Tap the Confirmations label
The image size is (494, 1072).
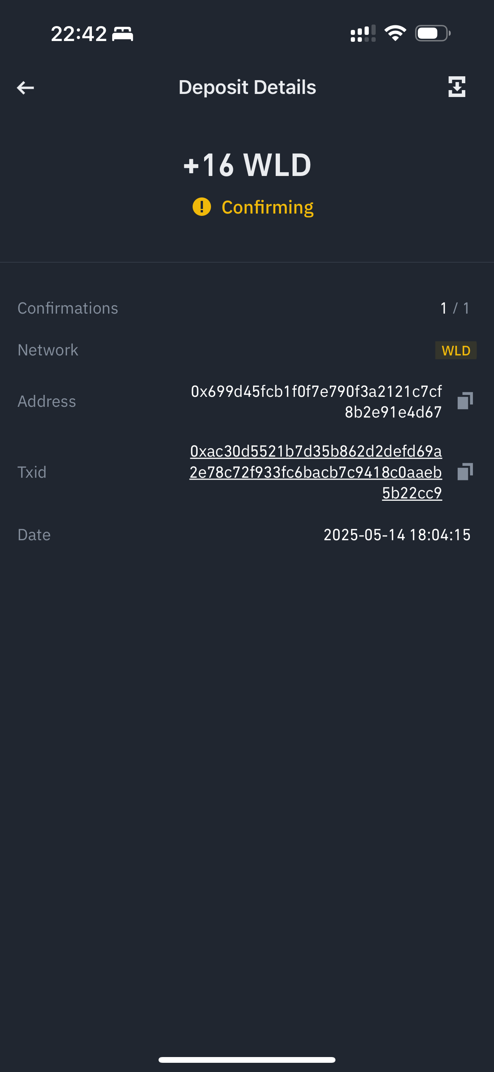[x=68, y=308]
